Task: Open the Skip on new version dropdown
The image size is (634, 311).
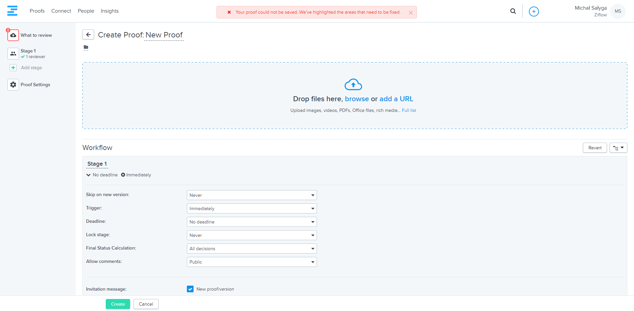Action: click(x=252, y=195)
